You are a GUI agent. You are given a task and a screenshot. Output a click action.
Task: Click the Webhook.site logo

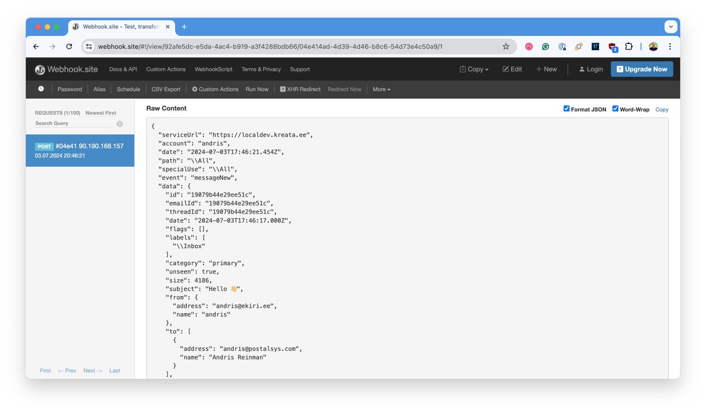[x=66, y=69]
